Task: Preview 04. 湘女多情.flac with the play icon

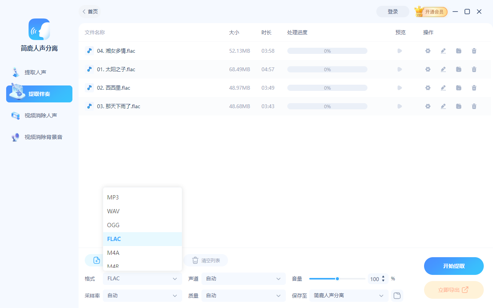Action: [x=399, y=50]
